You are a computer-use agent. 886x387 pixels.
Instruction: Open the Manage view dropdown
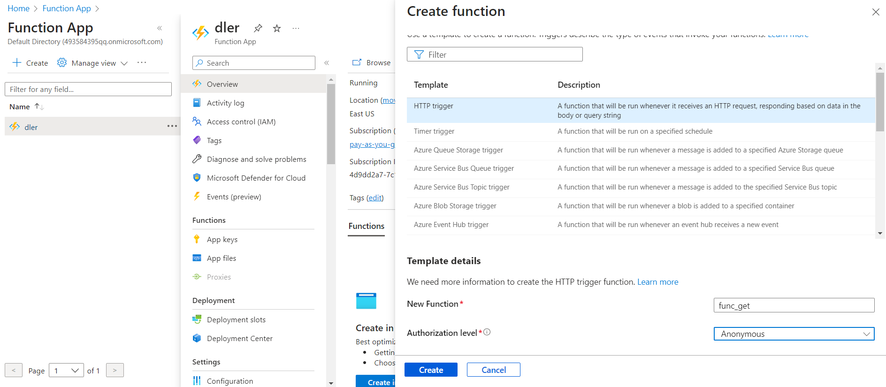[x=124, y=63]
